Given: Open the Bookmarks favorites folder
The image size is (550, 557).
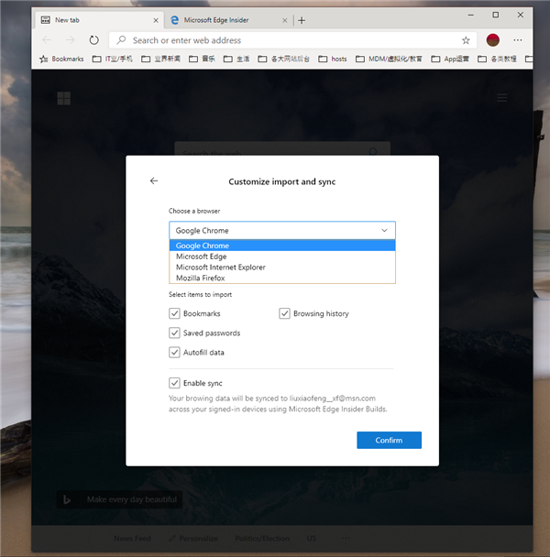Looking at the screenshot, I should (60, 59).
